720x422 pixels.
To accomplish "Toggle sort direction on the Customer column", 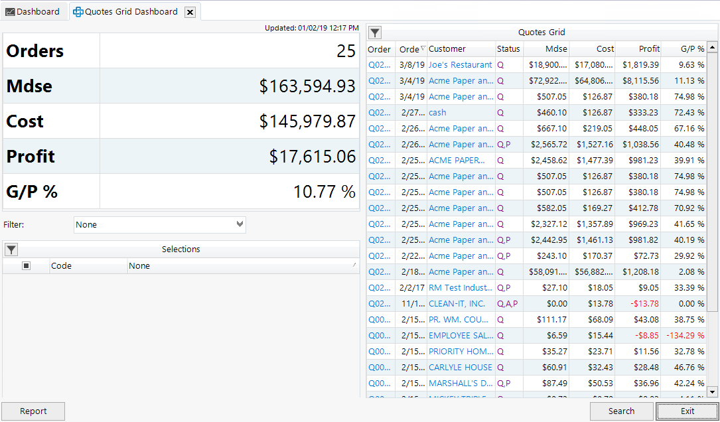I will click(x=460, y=48).
